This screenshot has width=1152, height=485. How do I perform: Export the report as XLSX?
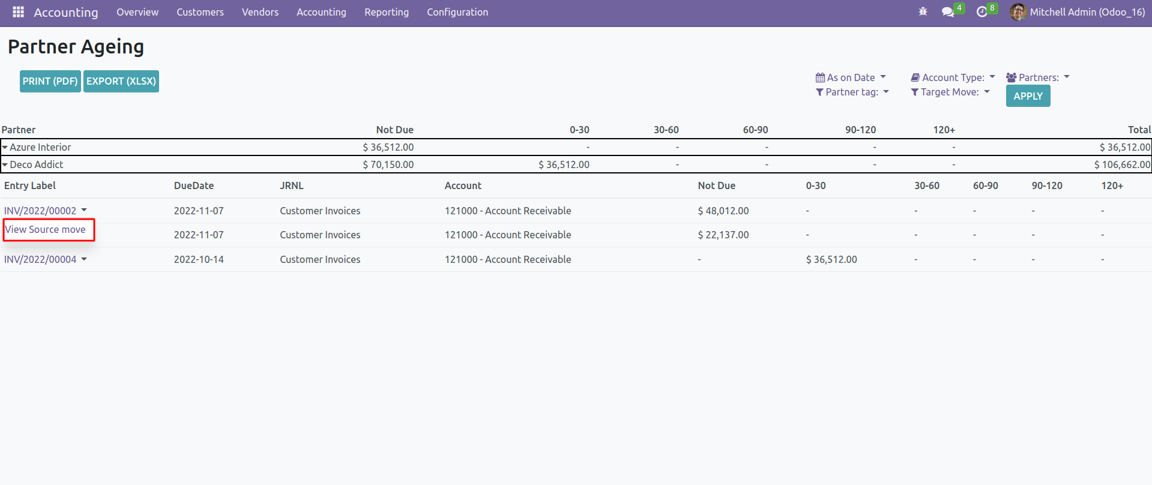(x=121, y=81)
